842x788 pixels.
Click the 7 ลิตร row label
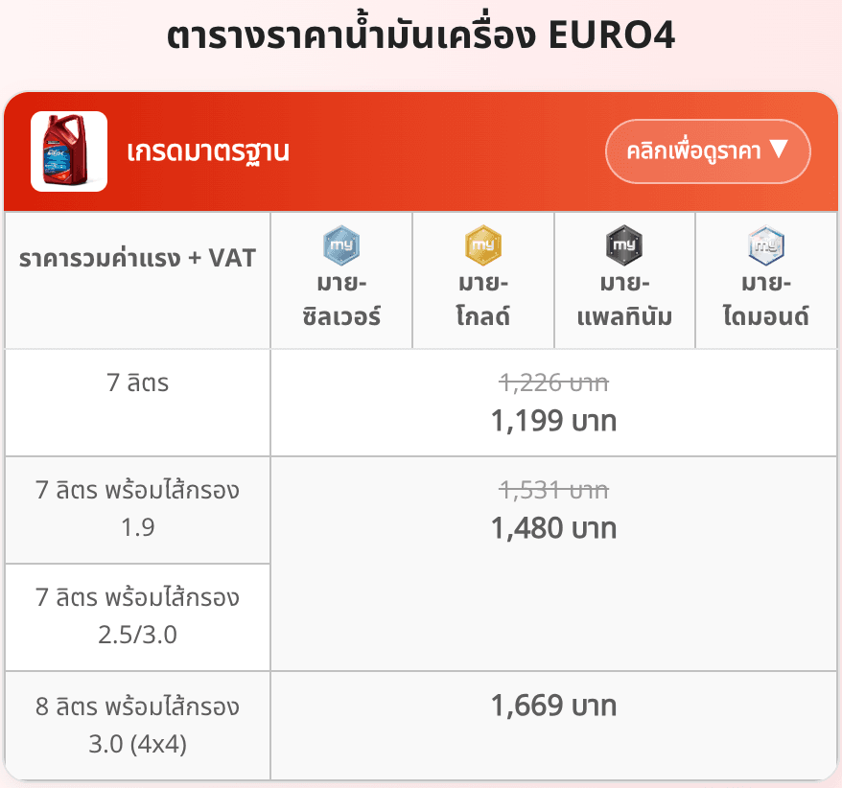tap(138, 383)
